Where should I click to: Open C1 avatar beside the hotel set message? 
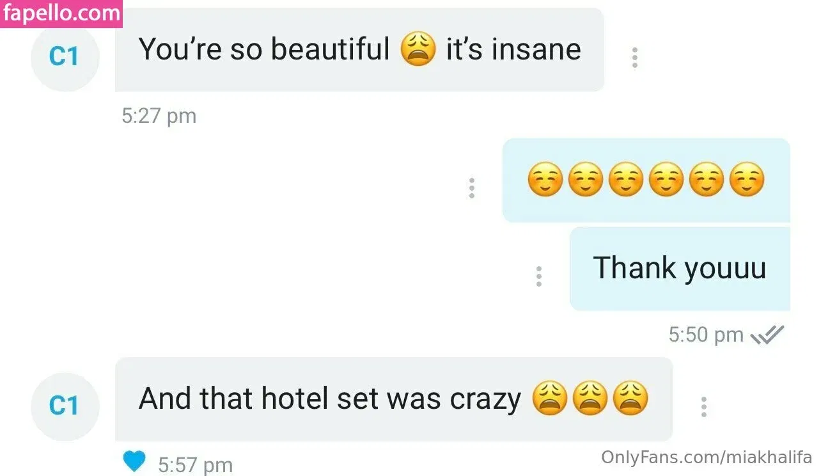65,406
